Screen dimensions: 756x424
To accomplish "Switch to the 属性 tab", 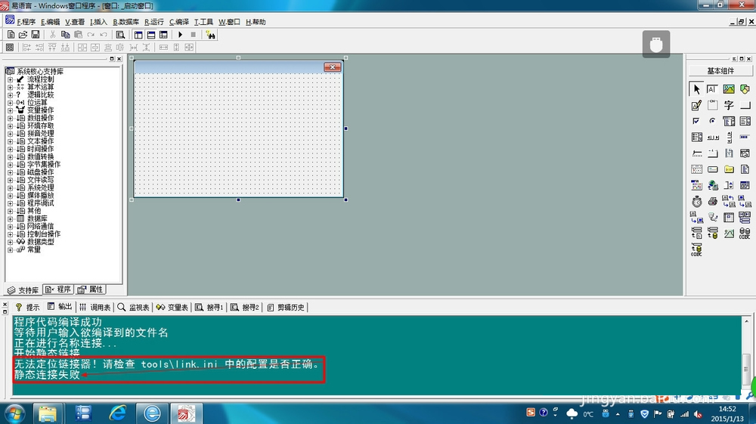I will 91,289.
